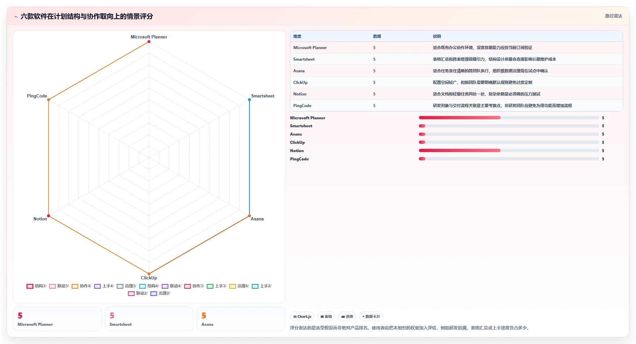Toggle the 上手2/ legend entry
The height and width of the screenshot is (344, 636).
pyautogui.click(x=262, y=286)
